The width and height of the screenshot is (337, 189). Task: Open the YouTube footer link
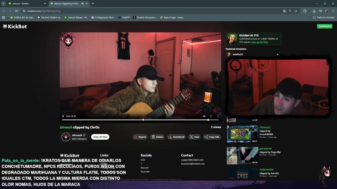[x=145, y=172]
